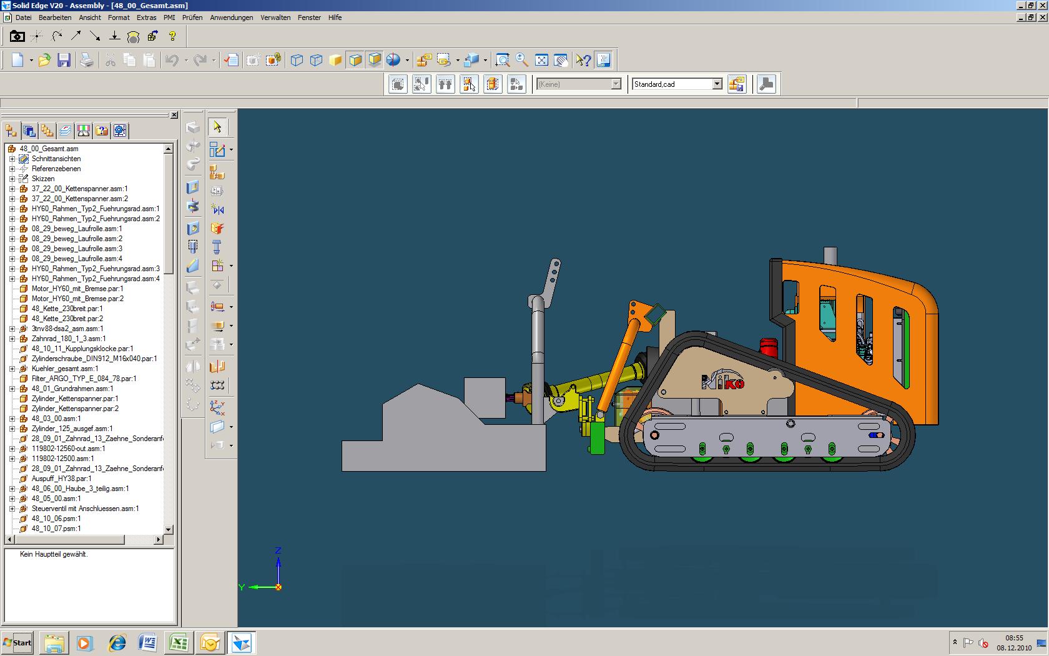1049x656 pixels.
Task: Open the Prüfen menu
Action: click(192, 17)
